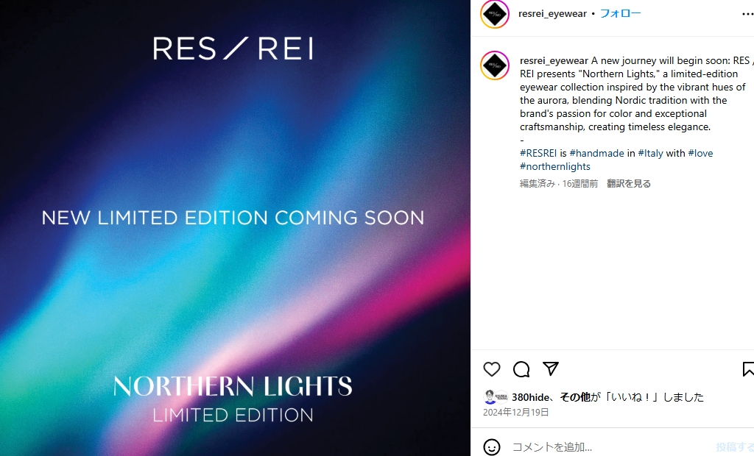
Task: Open the resrei_eyewear avatar beside the caption
Action: pyautogui.click(x=495, y=65)
